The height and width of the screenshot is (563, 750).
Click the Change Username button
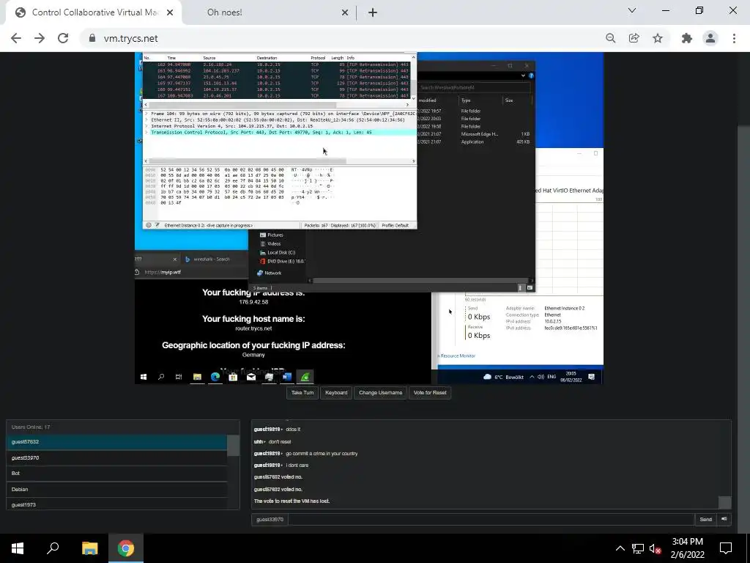pyautogui.click(x=380, y=393)
